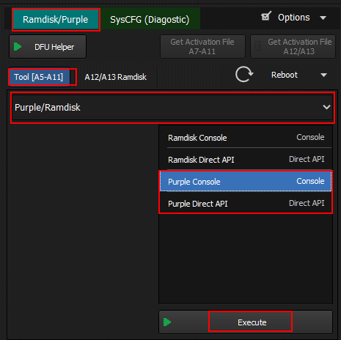Launch the DFU Helper button
The image size is (341, 340).
click(48, 47)
